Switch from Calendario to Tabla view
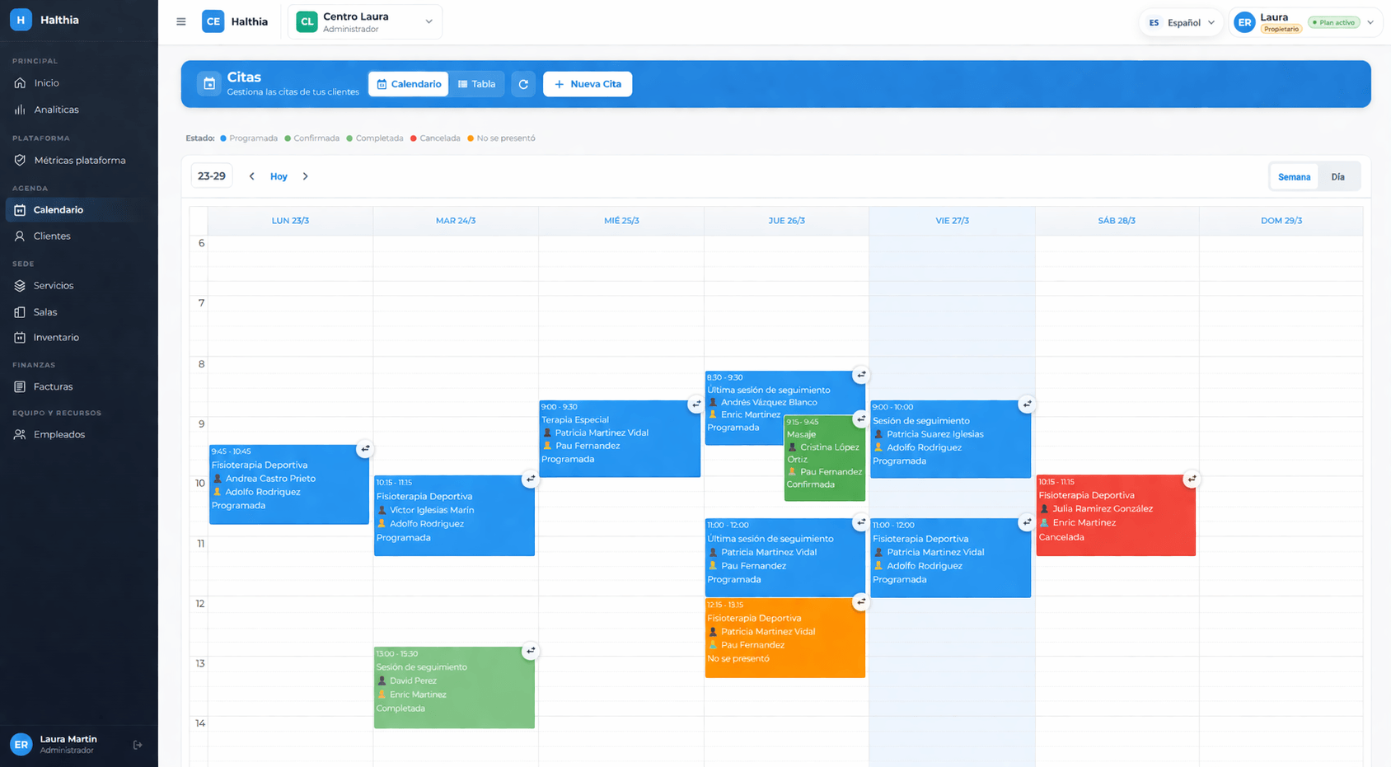Image resolution: width=1391 pixels, height=767 pixels. click(x=476, y=83)
